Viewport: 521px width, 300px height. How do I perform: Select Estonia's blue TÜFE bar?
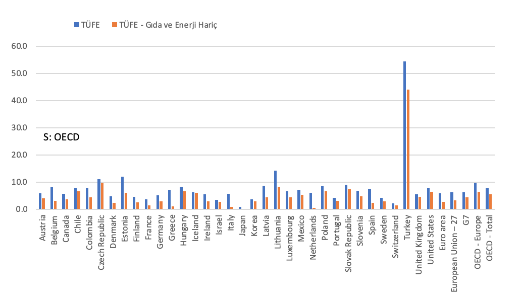pyautogui.click(x=122, y=193)
